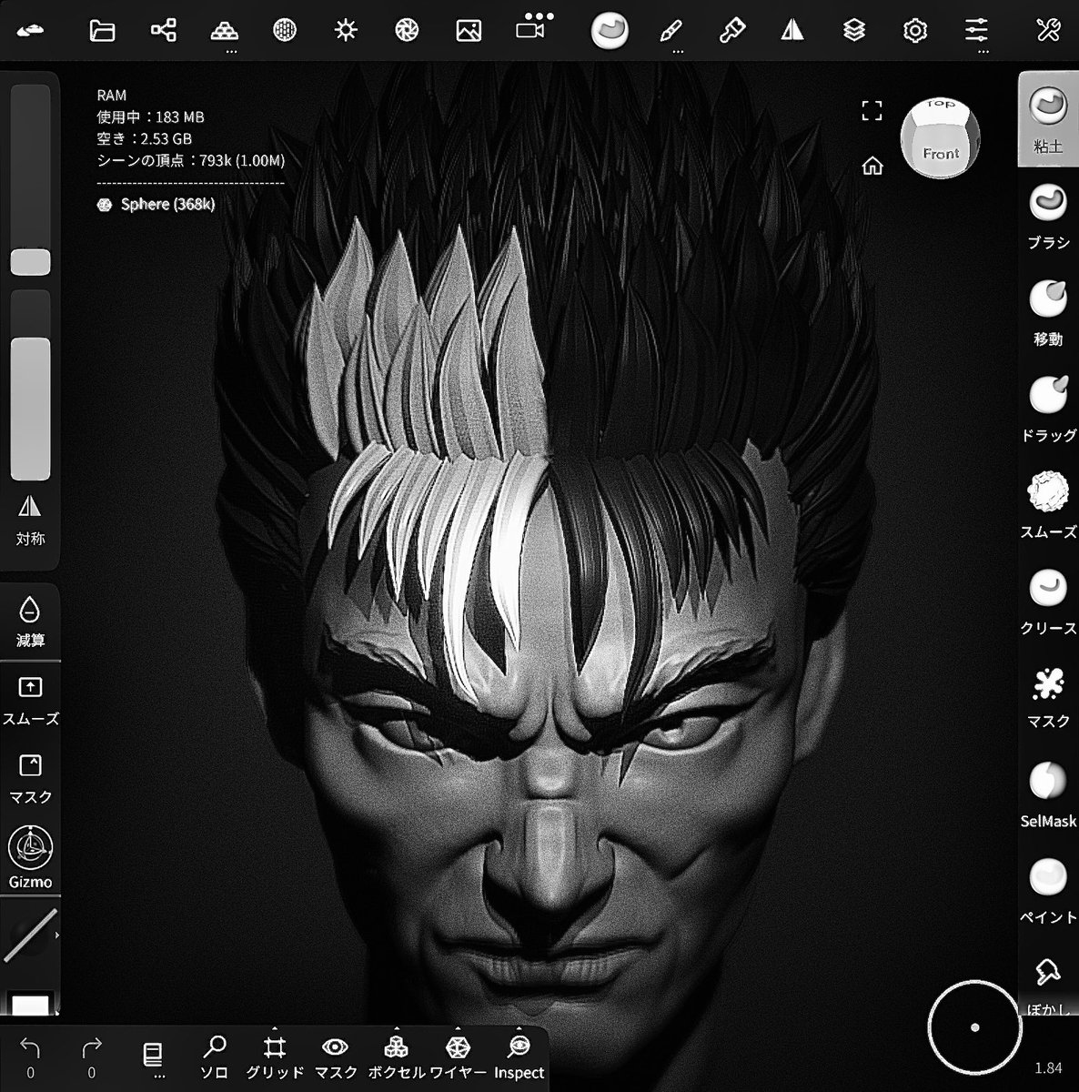Open the Settings gear menu
This screenshot has height=1092, width=1079.
point(914,31)
